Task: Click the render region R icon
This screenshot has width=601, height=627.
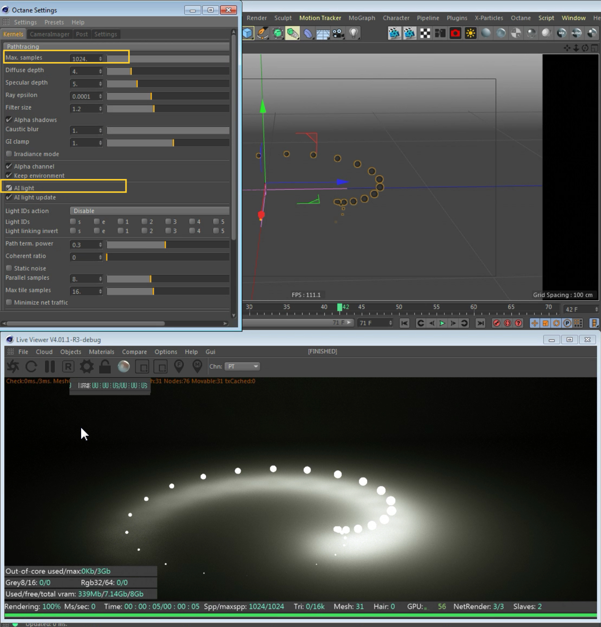Action: point(68,366)
